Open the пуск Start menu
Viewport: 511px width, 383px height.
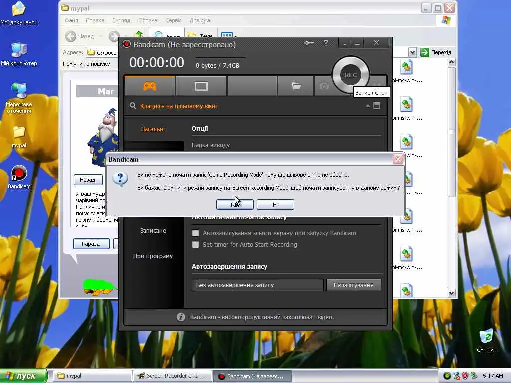[x=23, y=376]
